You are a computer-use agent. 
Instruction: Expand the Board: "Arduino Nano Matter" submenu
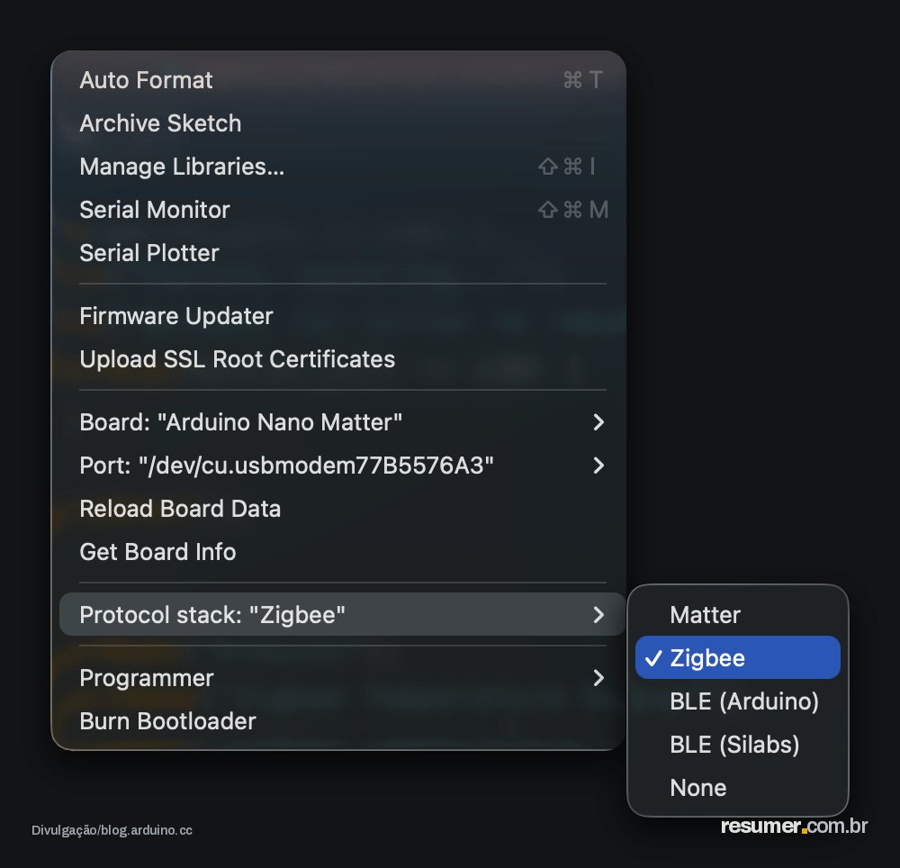(x=342, y=422)
